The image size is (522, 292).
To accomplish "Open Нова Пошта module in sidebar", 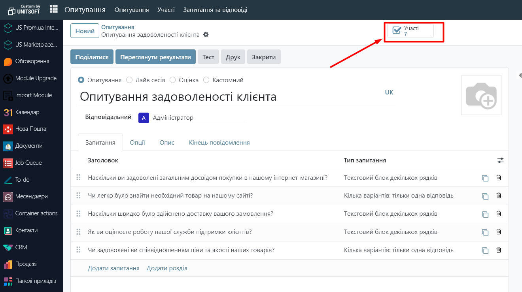I will click(x=30, y=129).
